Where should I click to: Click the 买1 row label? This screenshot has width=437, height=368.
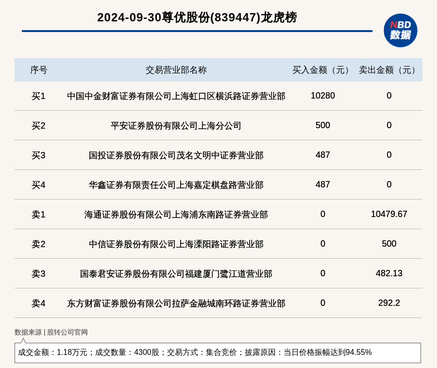(x=38, y=96)
